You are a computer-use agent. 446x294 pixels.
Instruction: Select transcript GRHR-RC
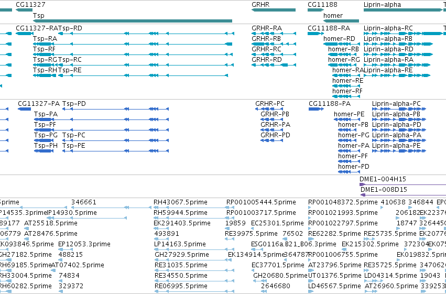point(266,49)
